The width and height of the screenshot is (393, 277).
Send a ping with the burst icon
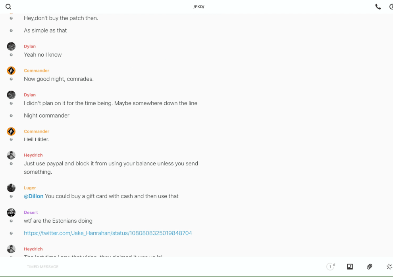click(x=389, y=267)
